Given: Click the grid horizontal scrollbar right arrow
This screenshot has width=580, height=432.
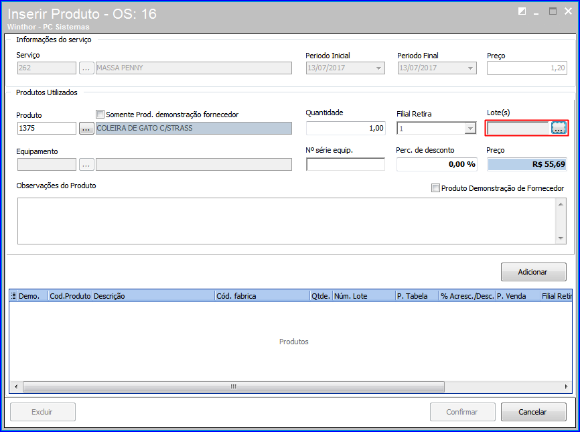Looking at the screenshot, I should 566,387.
